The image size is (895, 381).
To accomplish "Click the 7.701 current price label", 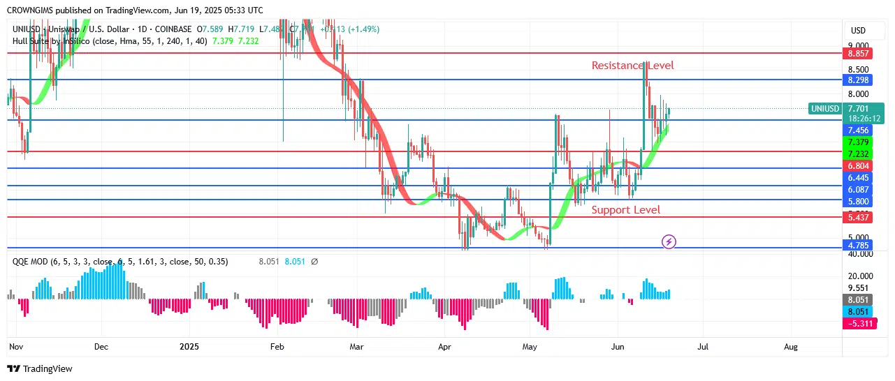I will 858,108.
